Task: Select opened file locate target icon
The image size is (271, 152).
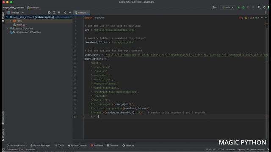Action: pos(49,13)
